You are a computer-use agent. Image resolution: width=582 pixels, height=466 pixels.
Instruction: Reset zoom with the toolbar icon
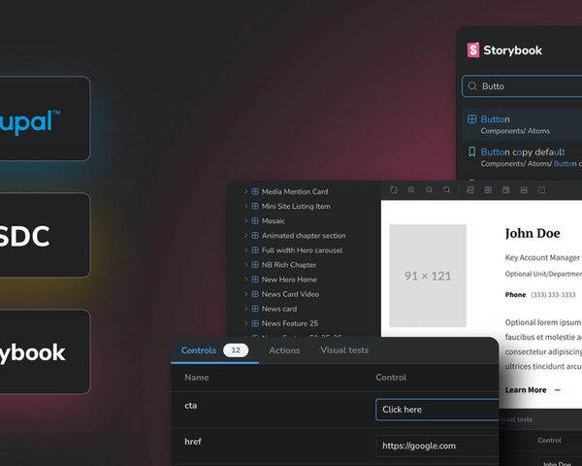[447, 190]
